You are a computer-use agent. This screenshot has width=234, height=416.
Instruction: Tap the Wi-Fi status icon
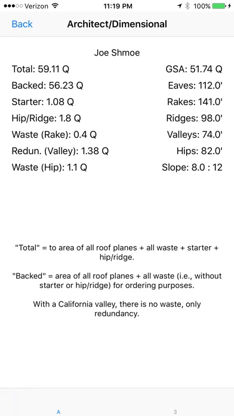pos(55,6)
